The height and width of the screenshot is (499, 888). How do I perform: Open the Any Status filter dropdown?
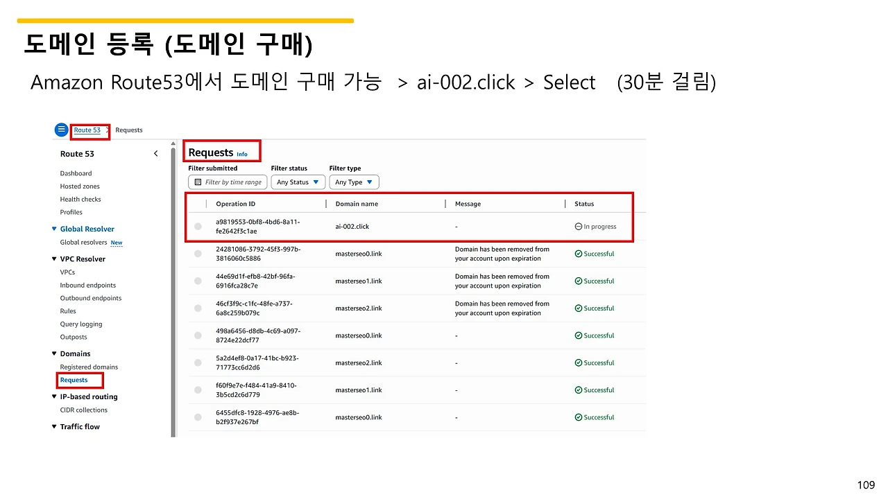(x=298, y=182)
